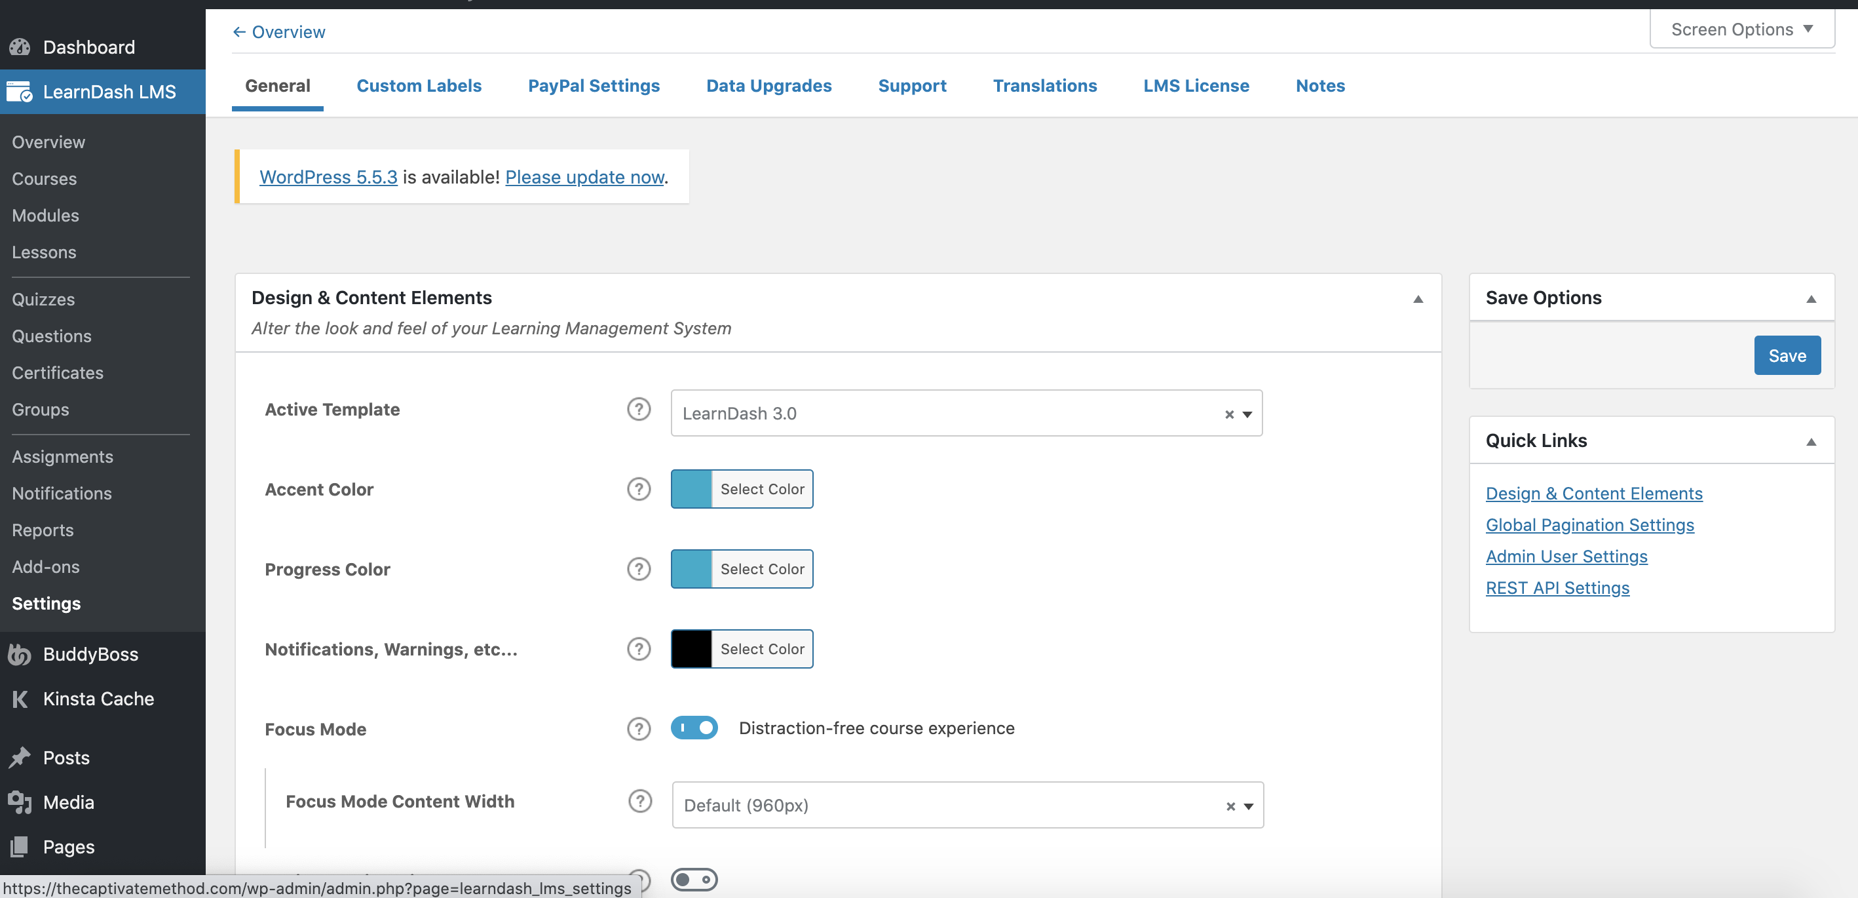Click Select Color for Accent Color
The image size is (1858, 898).
[x=763, y=489]
